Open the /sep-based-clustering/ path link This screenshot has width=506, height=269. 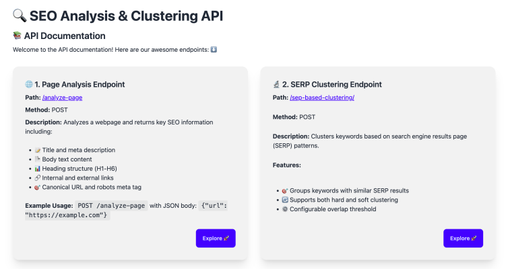click(322, 98)
